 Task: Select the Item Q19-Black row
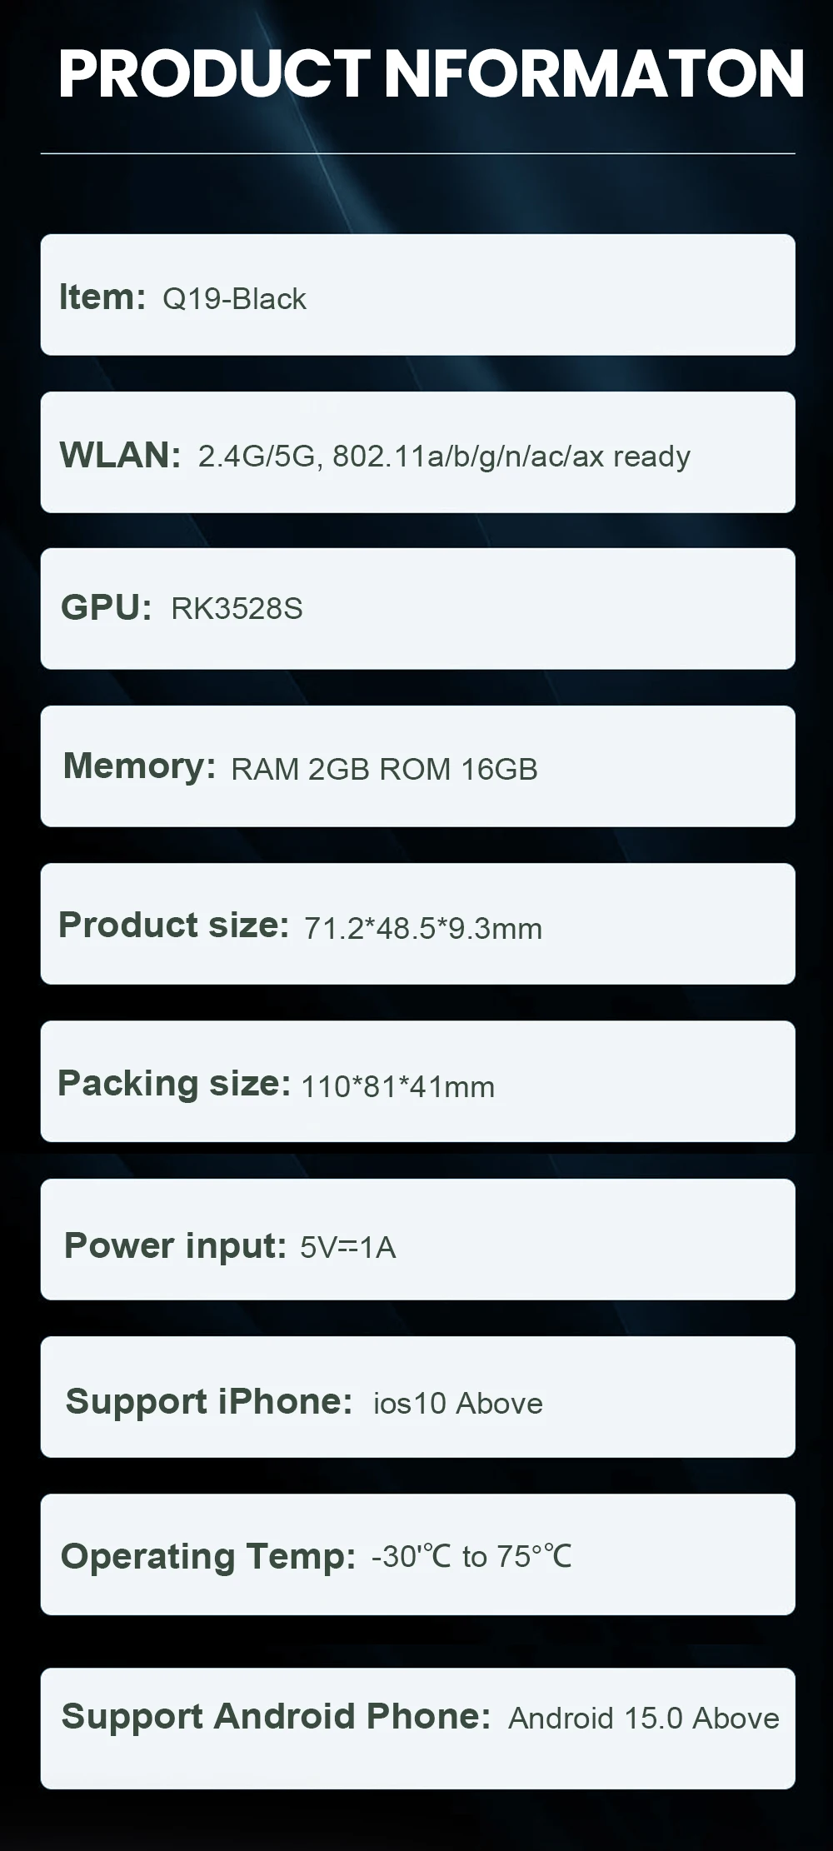pos(418,295)
